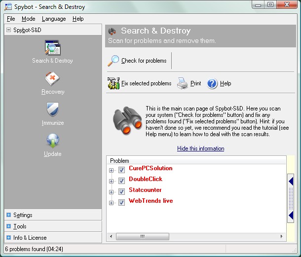Image resolution: width=301 pixels, height=257 pixels.
Task: Click the Immunize label in sidebar
Action: (53, 123)
